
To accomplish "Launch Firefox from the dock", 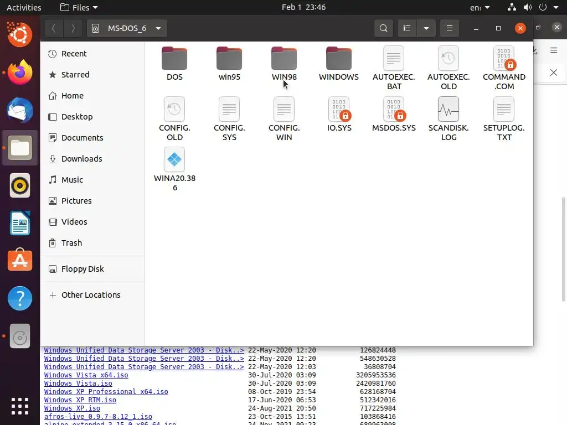I will click(20, 72).
